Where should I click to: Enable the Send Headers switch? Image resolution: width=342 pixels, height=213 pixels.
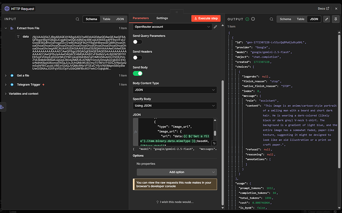point(137,58)
